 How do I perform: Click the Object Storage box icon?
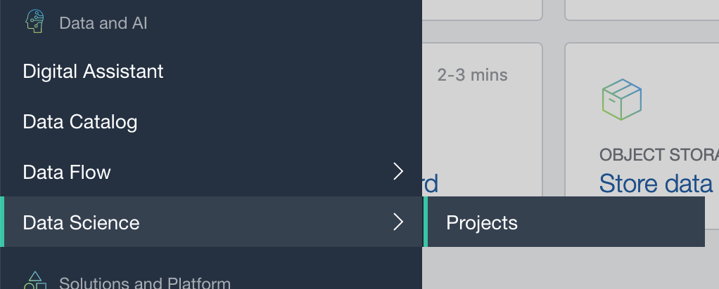click(622, 99)
